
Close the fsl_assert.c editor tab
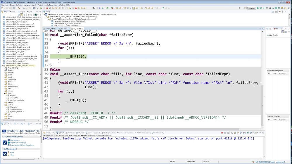pos(82,29)
